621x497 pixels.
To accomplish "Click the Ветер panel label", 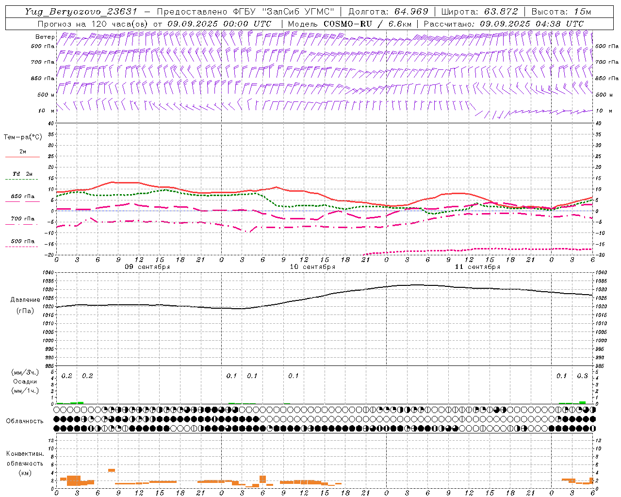I will tap(45, 37).
